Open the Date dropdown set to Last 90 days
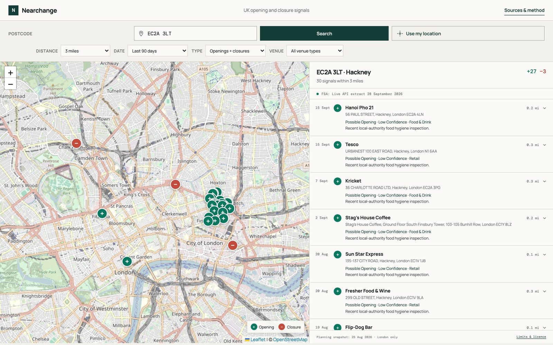This screenshot has width=553, height=345. pos(158,51)
